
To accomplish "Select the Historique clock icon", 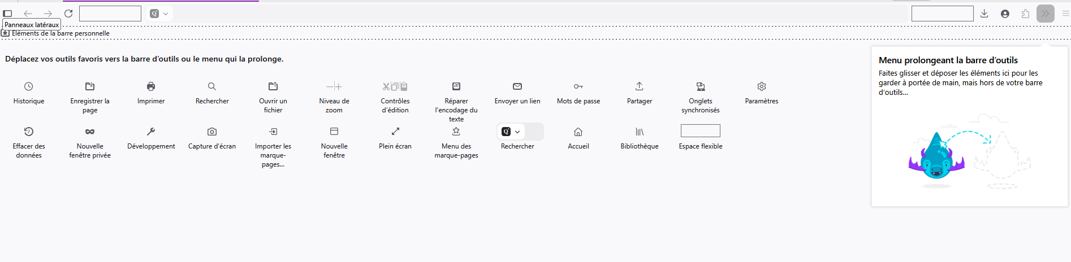I will [x=29, y=86].
